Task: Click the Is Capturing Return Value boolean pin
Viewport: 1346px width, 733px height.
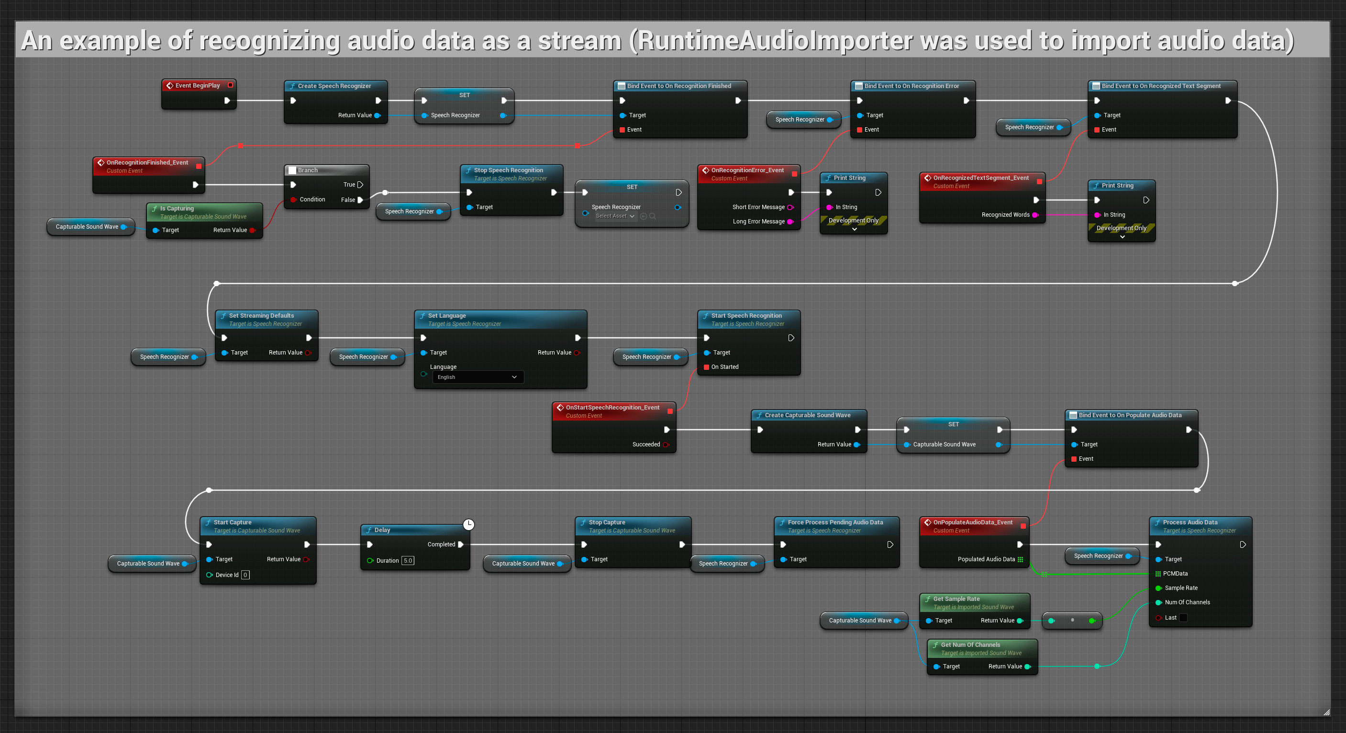Action: tap(252, 230)
